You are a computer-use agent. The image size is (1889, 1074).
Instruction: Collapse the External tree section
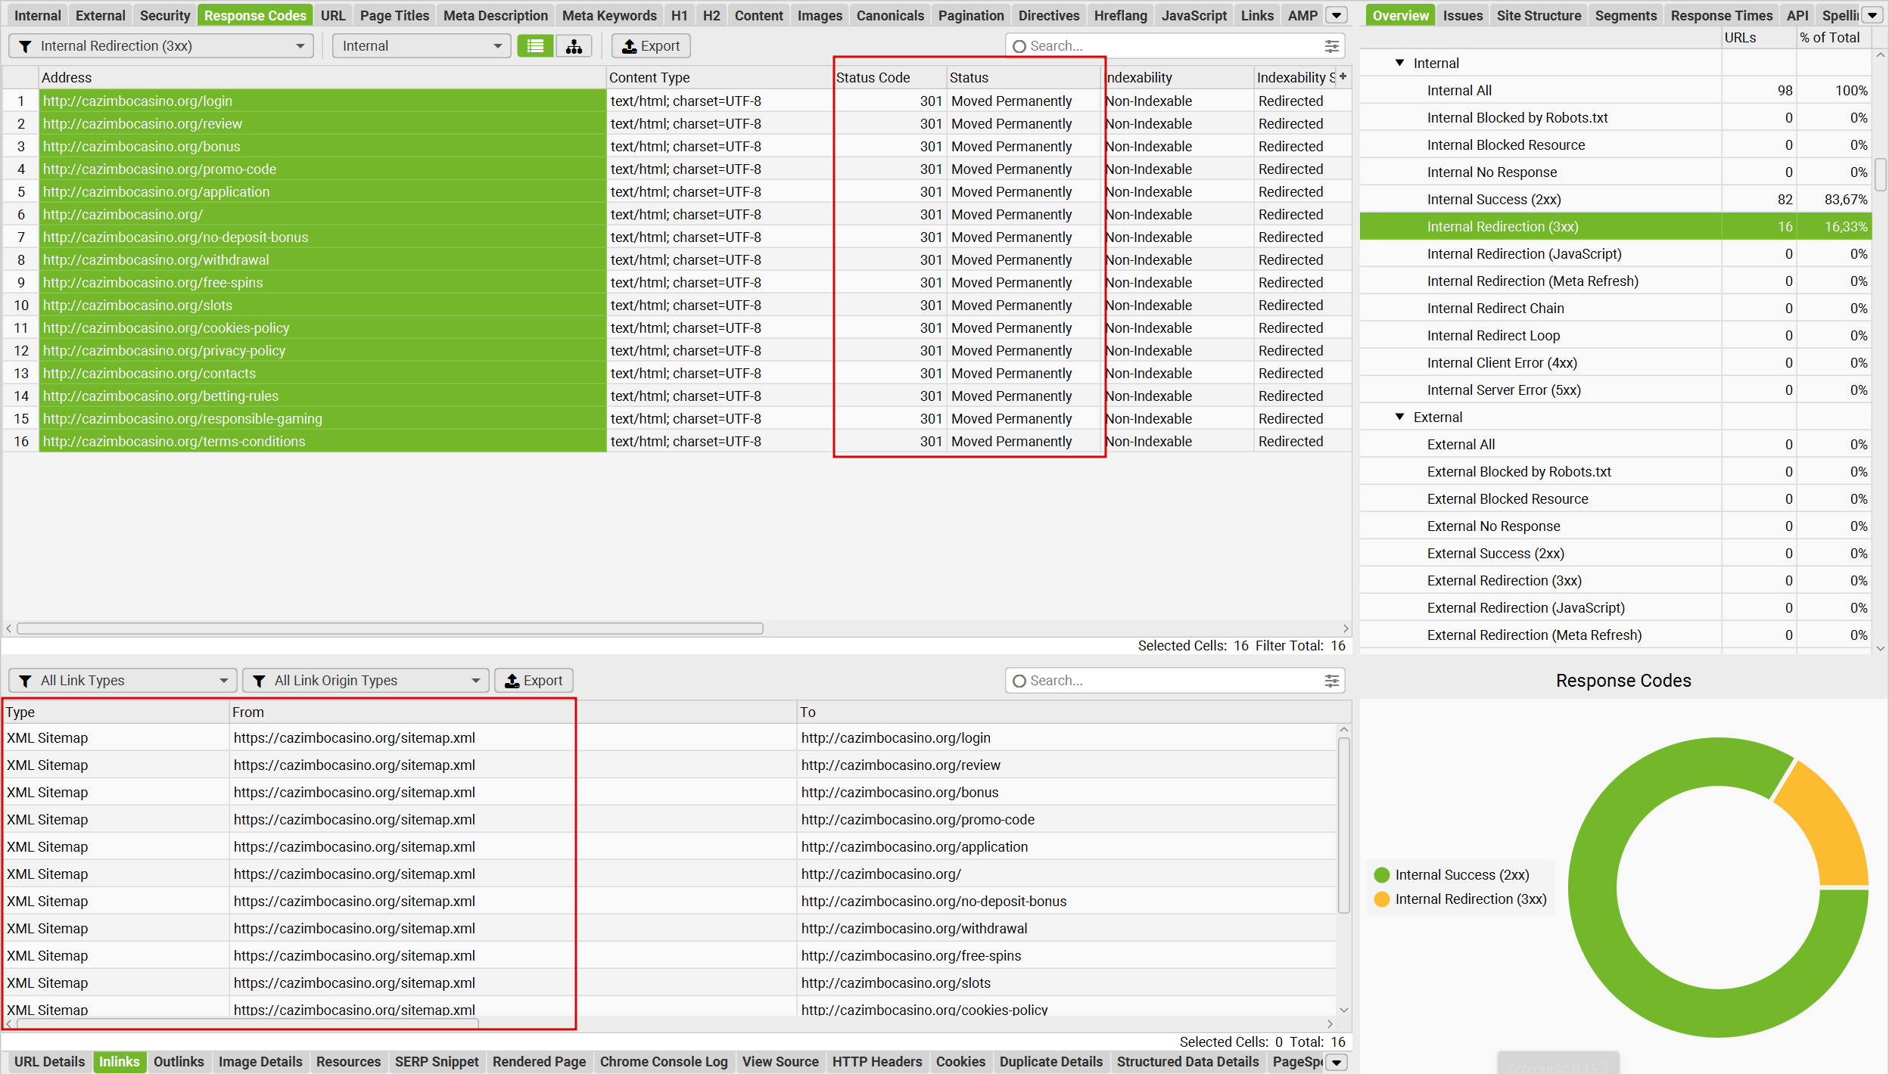[1399, 417]
